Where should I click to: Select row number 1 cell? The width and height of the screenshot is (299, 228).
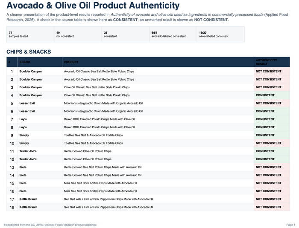[x=12, y=71]
